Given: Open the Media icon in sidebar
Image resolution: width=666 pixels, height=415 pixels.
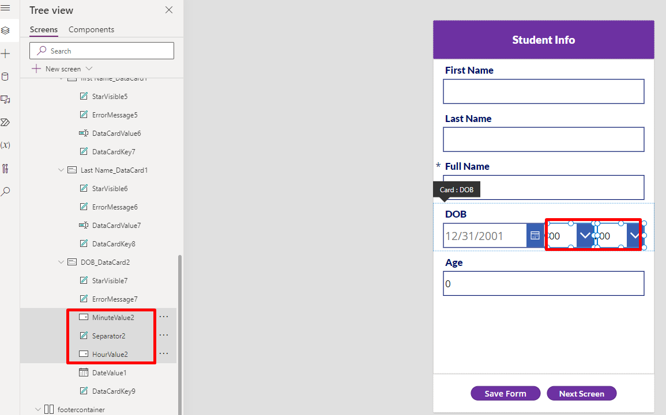Looking at the screenshot, I should pyautogui.click(x=6, y=100).
